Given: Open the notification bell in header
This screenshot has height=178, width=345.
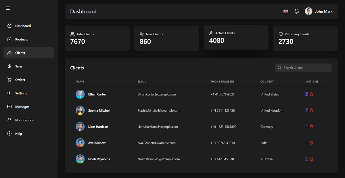Looking at the screenshot, I should [297, 11].
